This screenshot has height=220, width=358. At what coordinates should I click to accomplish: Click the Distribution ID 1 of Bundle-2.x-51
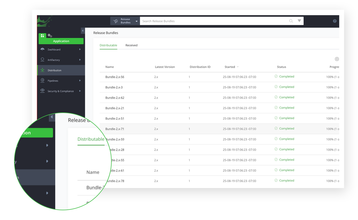[x=189, y=118]
